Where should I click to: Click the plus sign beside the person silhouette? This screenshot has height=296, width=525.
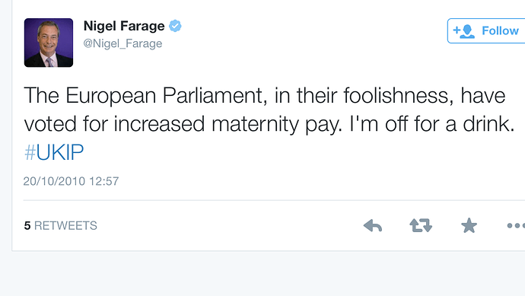click(x=457, y=30)
